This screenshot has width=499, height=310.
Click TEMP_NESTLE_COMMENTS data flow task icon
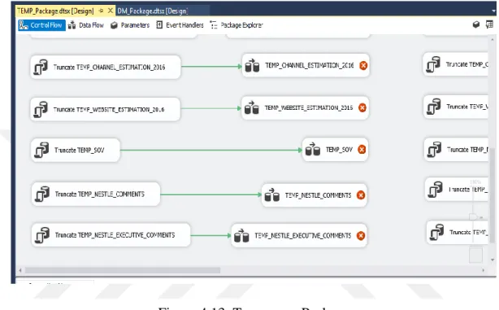click(x=272, y=194)
